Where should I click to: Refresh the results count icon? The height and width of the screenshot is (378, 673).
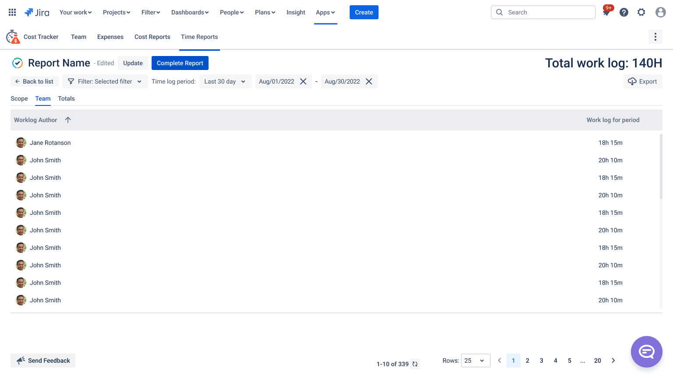(415, 364)
